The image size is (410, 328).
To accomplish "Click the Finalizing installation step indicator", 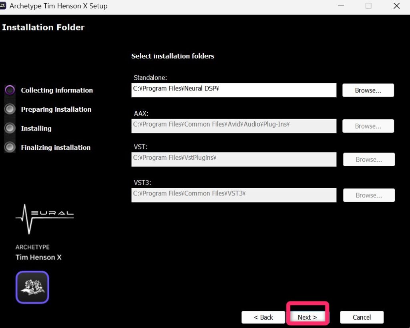I will [x=10, y=147].
